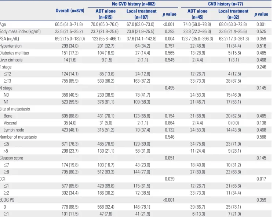Select the N1 row label
Viewport: 273px width, 217px height.
click(x=6, y=102)
